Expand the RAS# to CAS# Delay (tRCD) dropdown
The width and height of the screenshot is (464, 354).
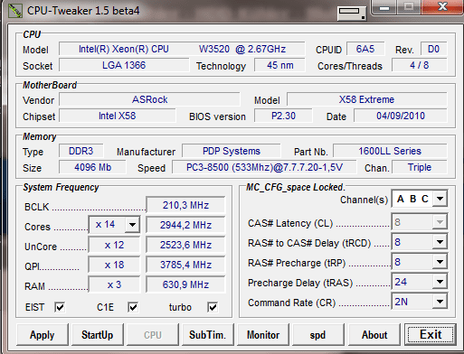click(440, 242)
